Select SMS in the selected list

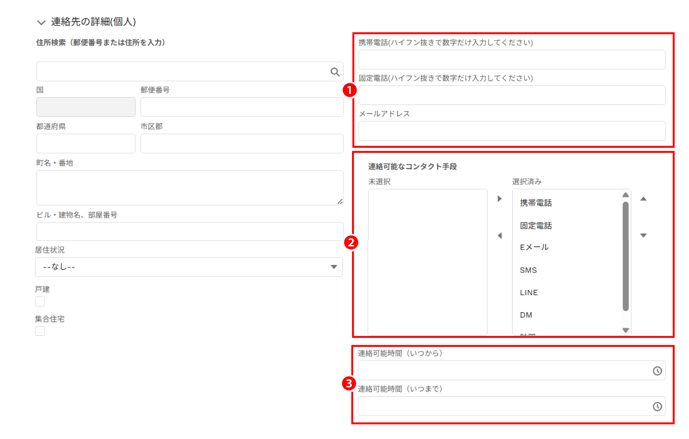[x=528, y=270]
